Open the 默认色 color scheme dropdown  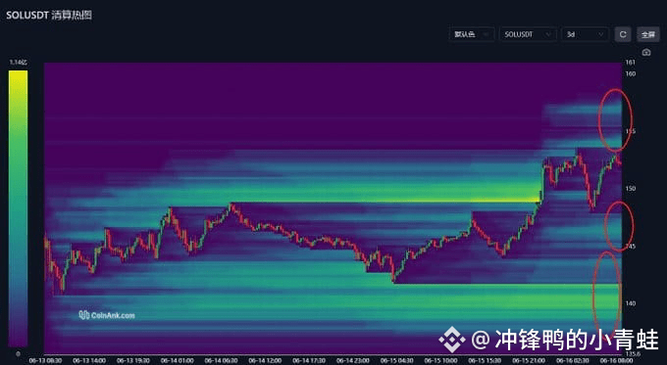click(x=472, y=34)
